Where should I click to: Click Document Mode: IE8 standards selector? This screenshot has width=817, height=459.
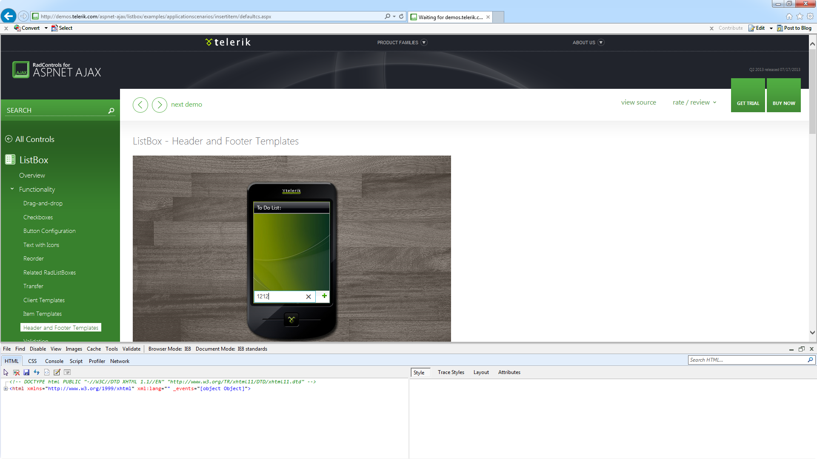pyautogui.click(x=231, y=349)
